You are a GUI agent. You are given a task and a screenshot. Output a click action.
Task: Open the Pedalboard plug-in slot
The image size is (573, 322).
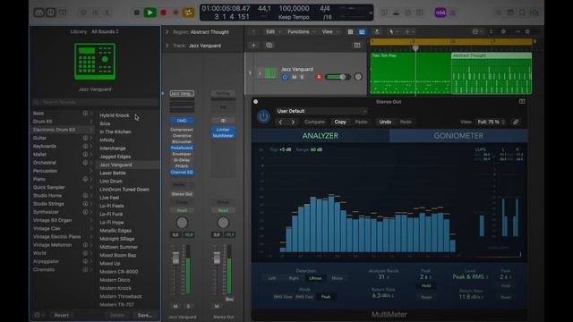[x=182, y=148]
